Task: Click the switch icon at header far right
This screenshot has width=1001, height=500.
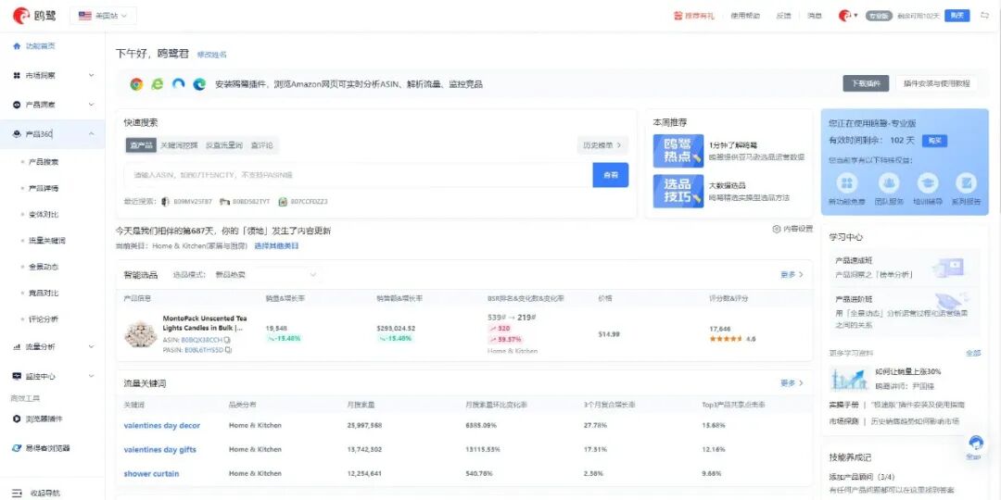Action: coord(984,16)
